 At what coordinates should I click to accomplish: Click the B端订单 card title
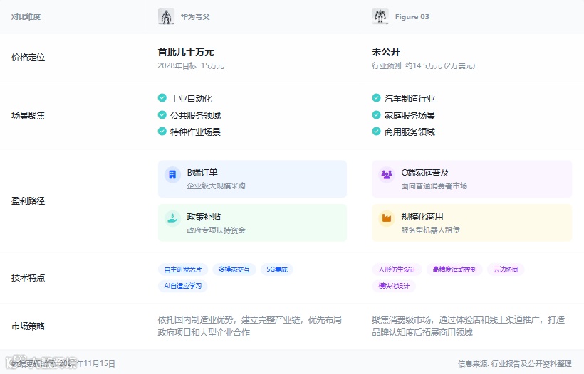click(202, 173)
